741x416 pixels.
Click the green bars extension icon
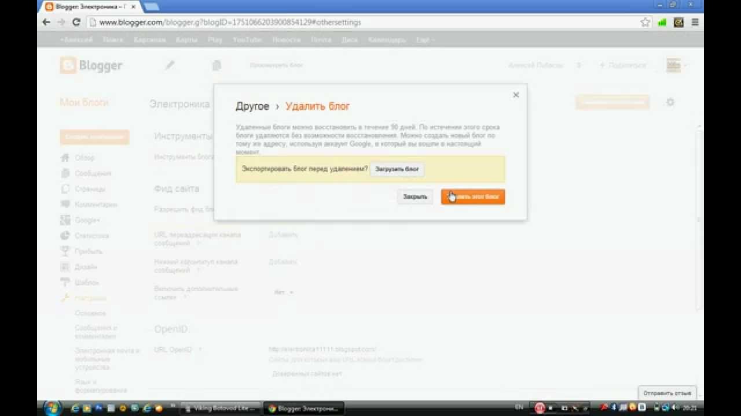tap(662, 22)
